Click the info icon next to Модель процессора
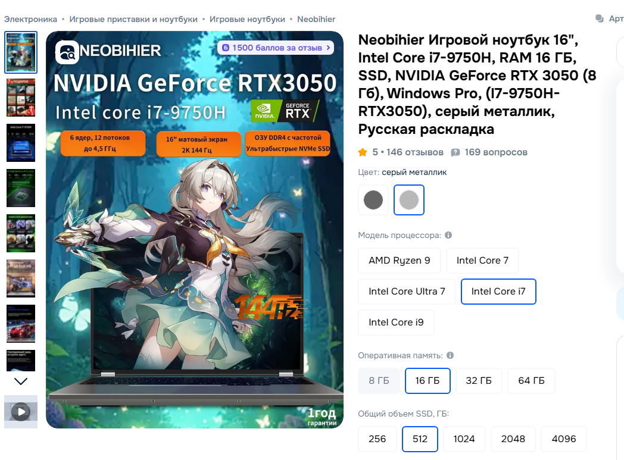Image resolution: width=624 pixels, height=460 pixels. (x=448, y=235)
